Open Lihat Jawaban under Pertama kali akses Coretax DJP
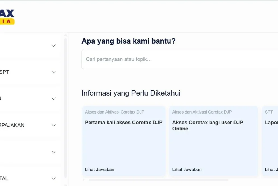Image resolution: width=278 pixels, height=186 pixels. pyautogui.click(x=99, y=169)
